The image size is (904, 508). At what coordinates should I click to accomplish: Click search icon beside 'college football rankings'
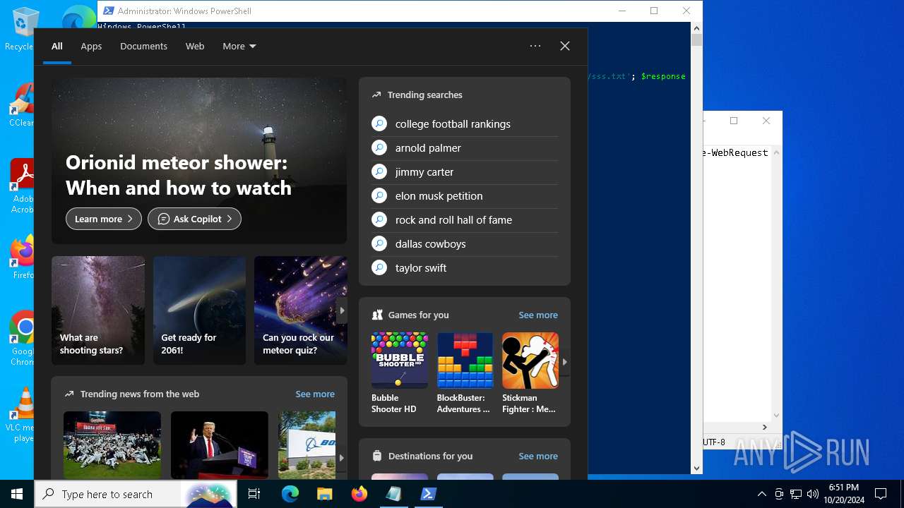point(379,124)
